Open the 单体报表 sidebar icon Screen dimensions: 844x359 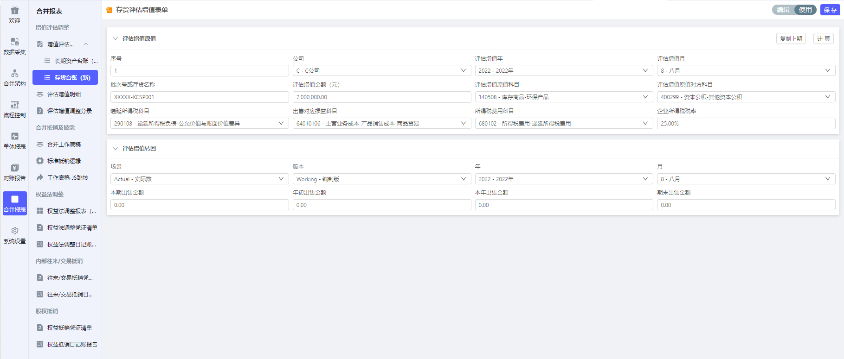(x=14, y=137)
